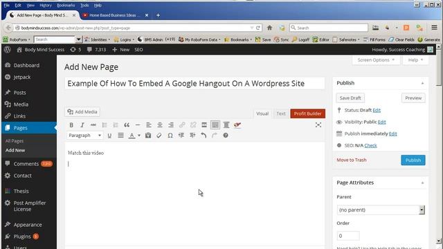
Task: Insert or edit a link
Action: click(182, 124)
